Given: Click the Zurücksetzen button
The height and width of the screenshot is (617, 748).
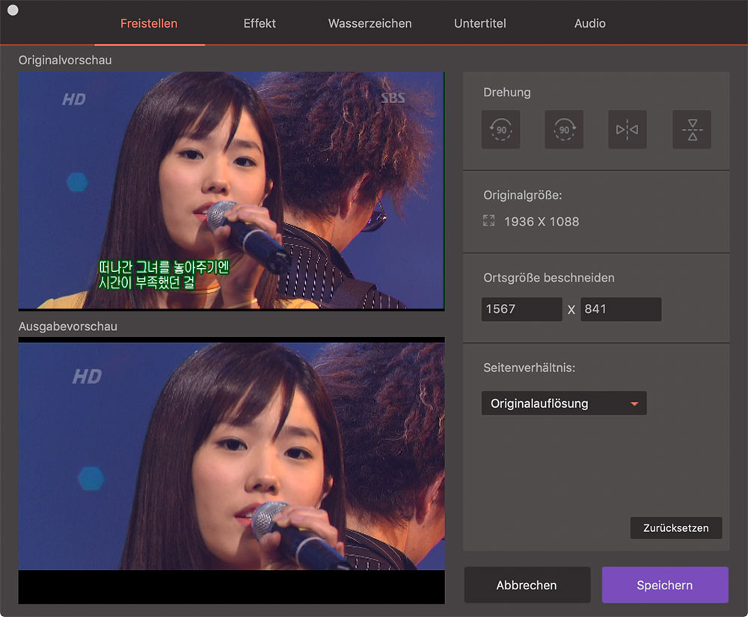Looking at the screenshot, I should pyautogui.click(x=676, y=528).
